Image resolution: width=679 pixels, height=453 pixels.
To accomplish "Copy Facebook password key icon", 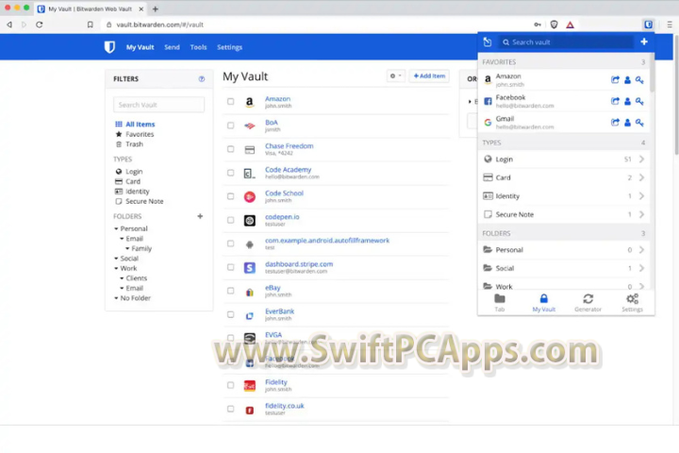I will (x=639, y=101).
